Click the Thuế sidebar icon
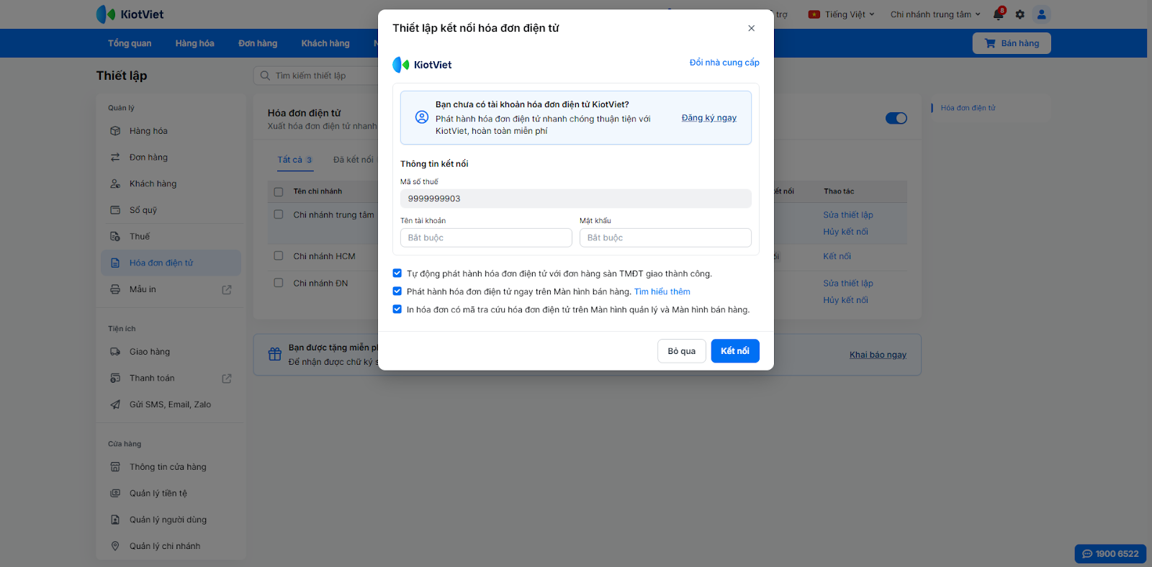This screenshot has height=567, width=1152. 115,237
